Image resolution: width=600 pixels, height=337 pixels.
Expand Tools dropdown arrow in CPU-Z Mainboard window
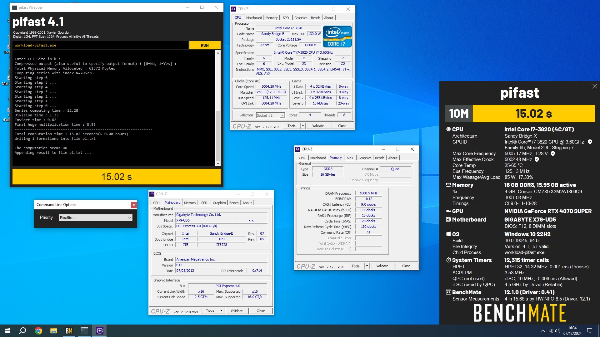click(221, 311)
